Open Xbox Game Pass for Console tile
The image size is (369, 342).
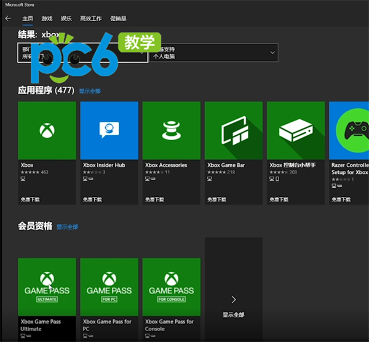pyautogui.click(x=171, y=287)
